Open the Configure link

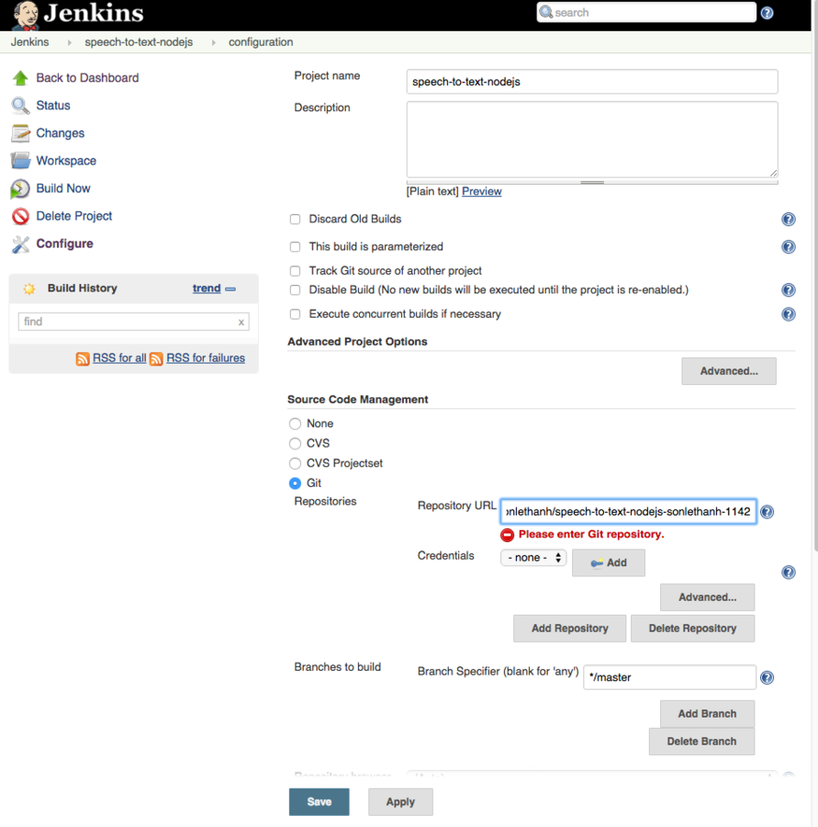pyautogui.click(x=64, y=244)
